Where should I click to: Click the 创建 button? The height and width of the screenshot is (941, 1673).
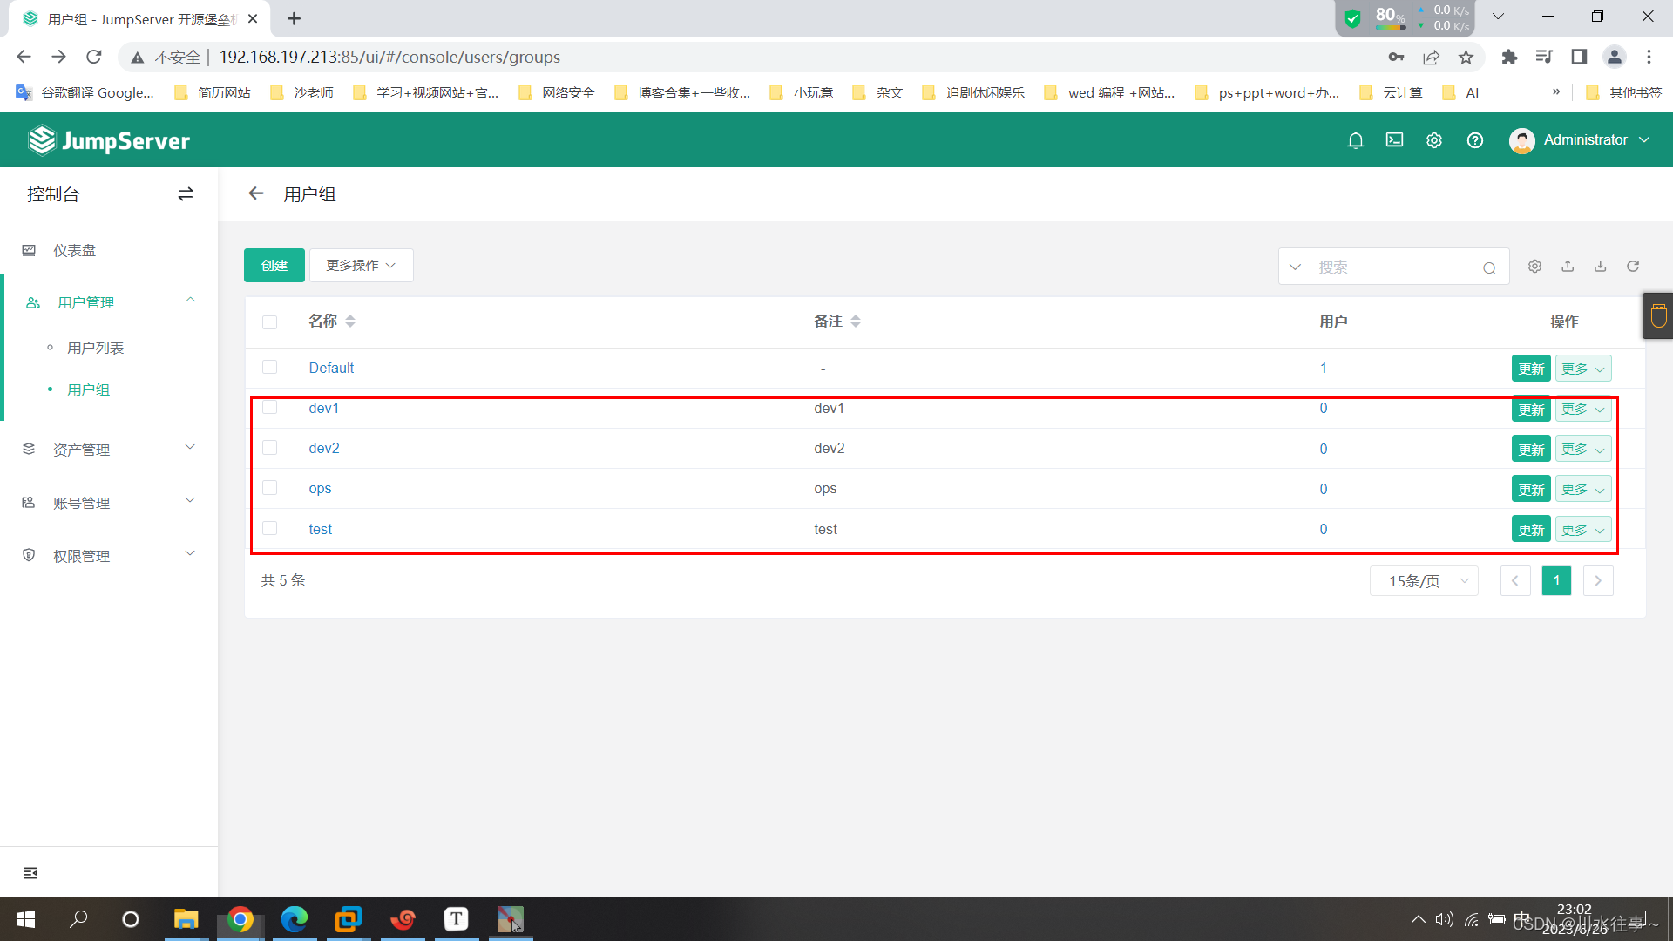pyautogui.click(x=274, y=266)
